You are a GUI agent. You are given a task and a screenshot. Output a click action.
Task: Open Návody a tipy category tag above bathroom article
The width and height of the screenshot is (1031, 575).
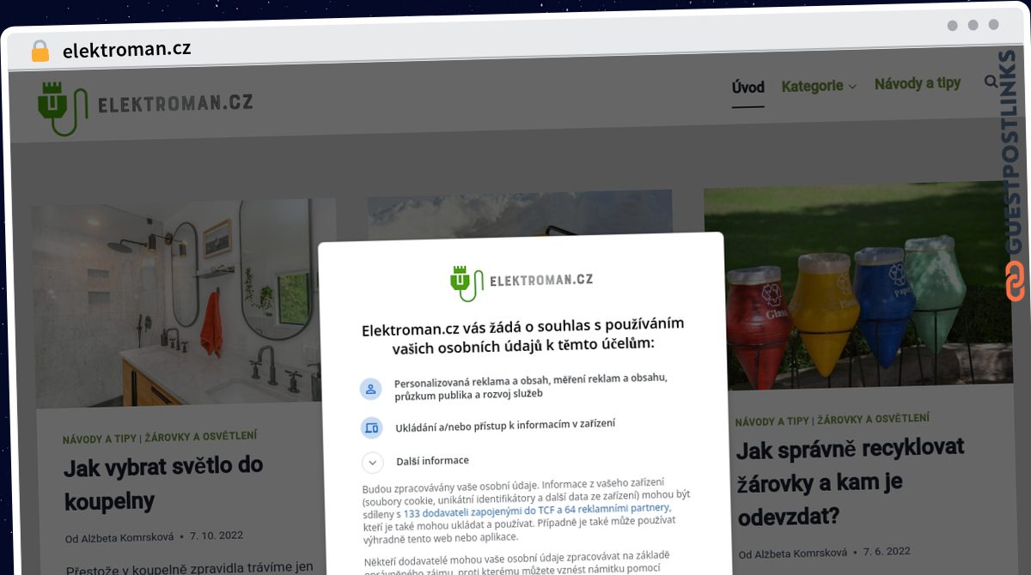pyautogui.click(x=100, y=438)
